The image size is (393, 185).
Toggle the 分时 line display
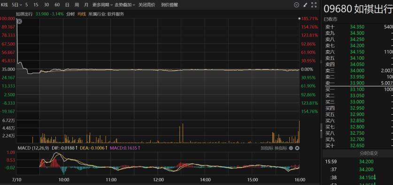(70, 14)
